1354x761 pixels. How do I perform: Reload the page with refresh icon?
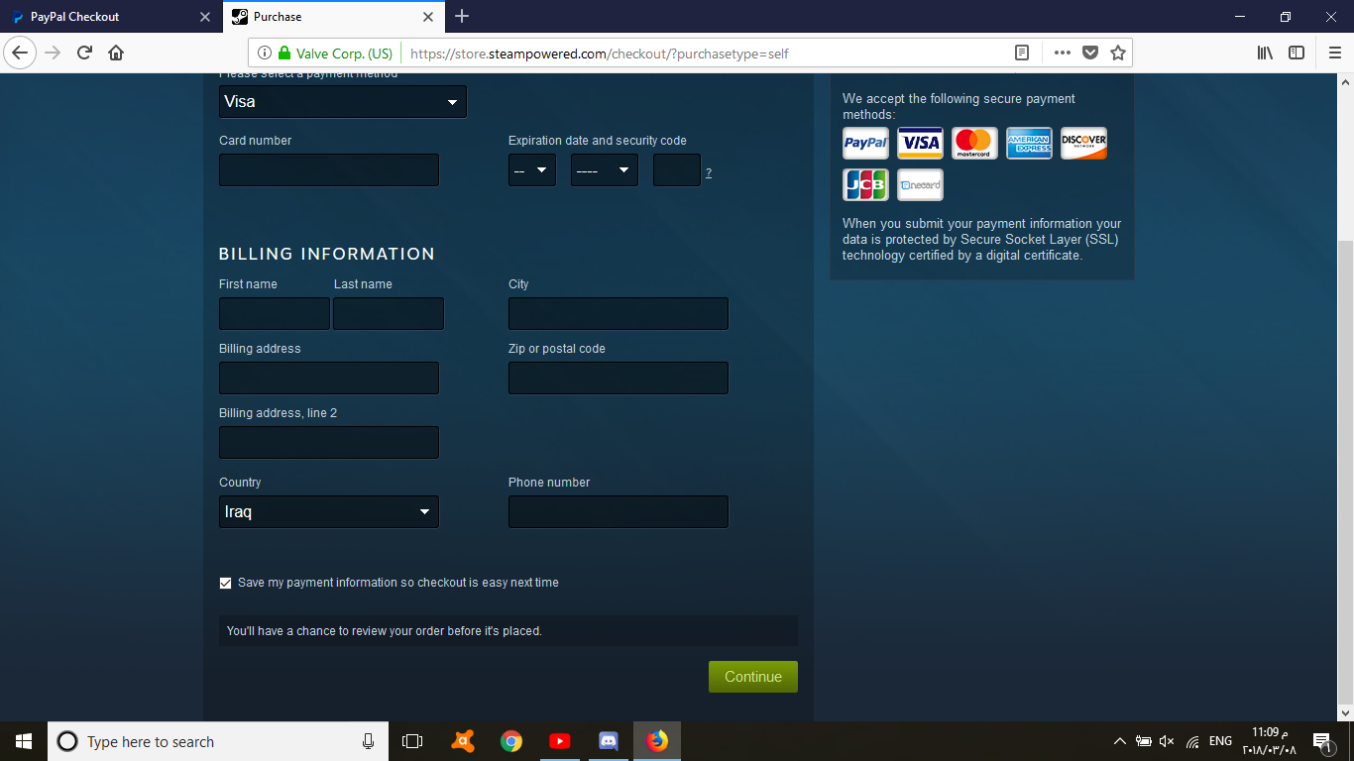click(84, 53)
